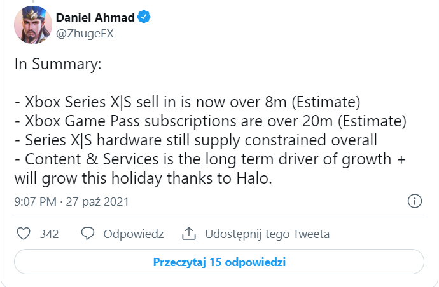
Task: Visit the @ZhugeEX handle link
Action: click(84, 34)
